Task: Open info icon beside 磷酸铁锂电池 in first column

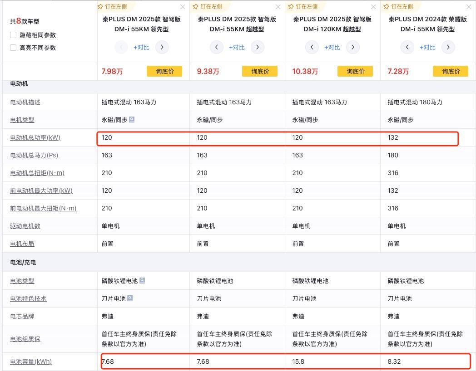Action: 142,280
